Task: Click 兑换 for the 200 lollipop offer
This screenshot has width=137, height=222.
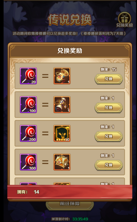Action: [109, 136]
